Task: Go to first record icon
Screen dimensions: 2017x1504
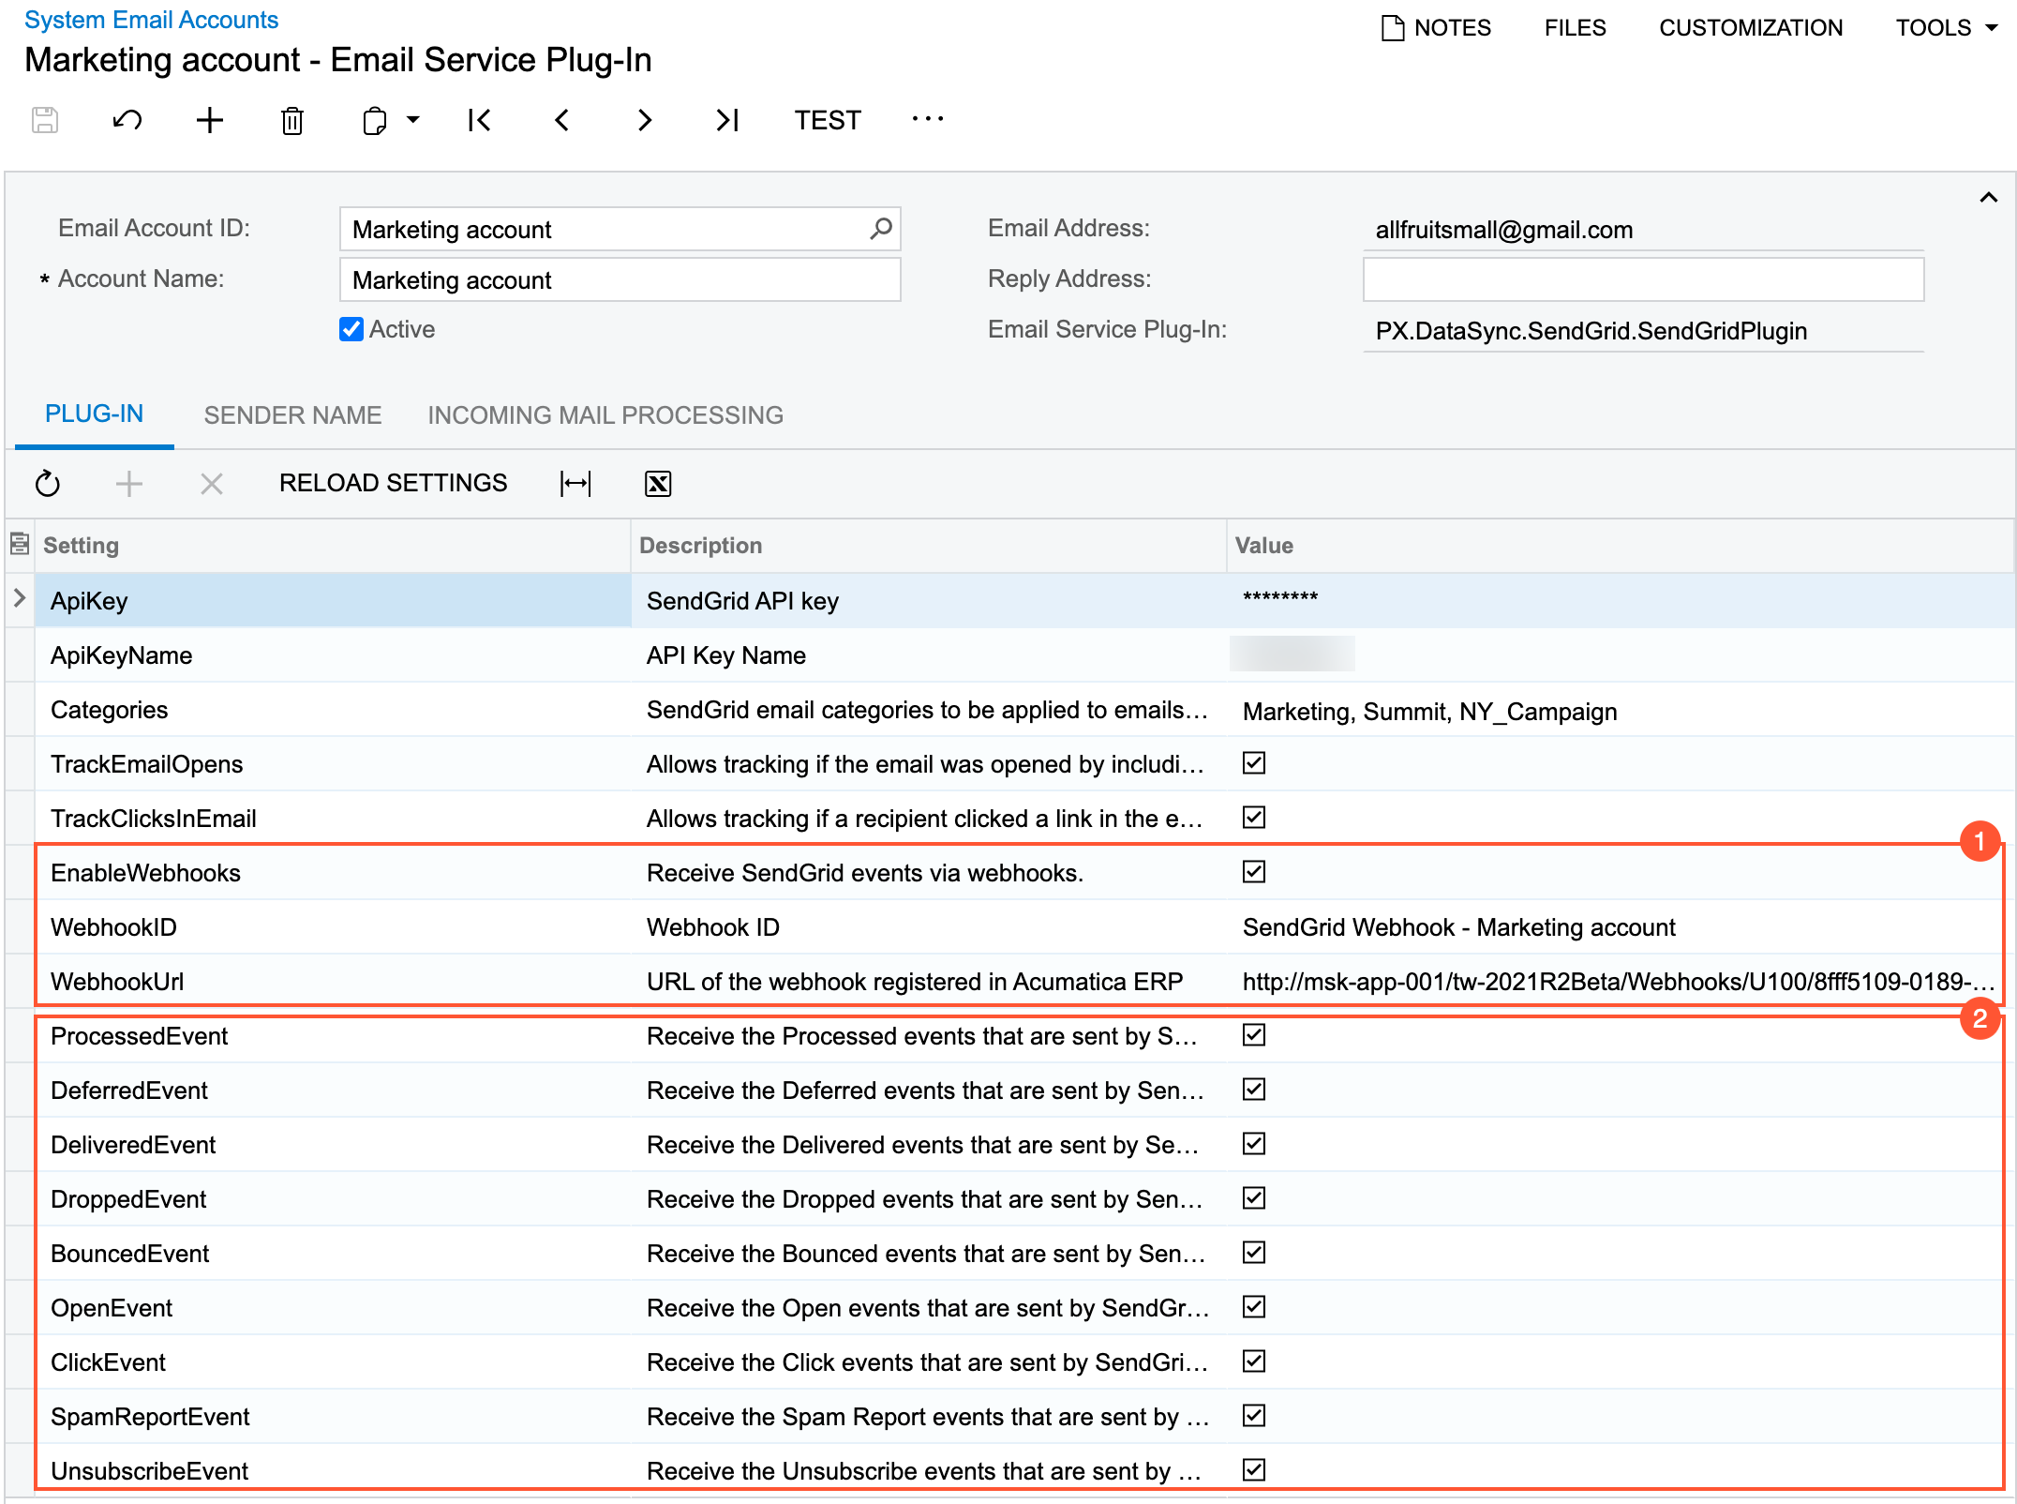Action: [479, 120]
